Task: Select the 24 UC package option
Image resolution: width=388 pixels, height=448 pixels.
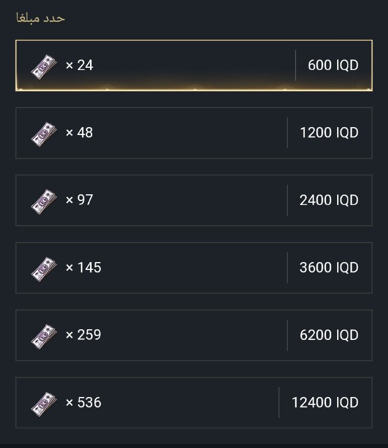Action: 194,66
